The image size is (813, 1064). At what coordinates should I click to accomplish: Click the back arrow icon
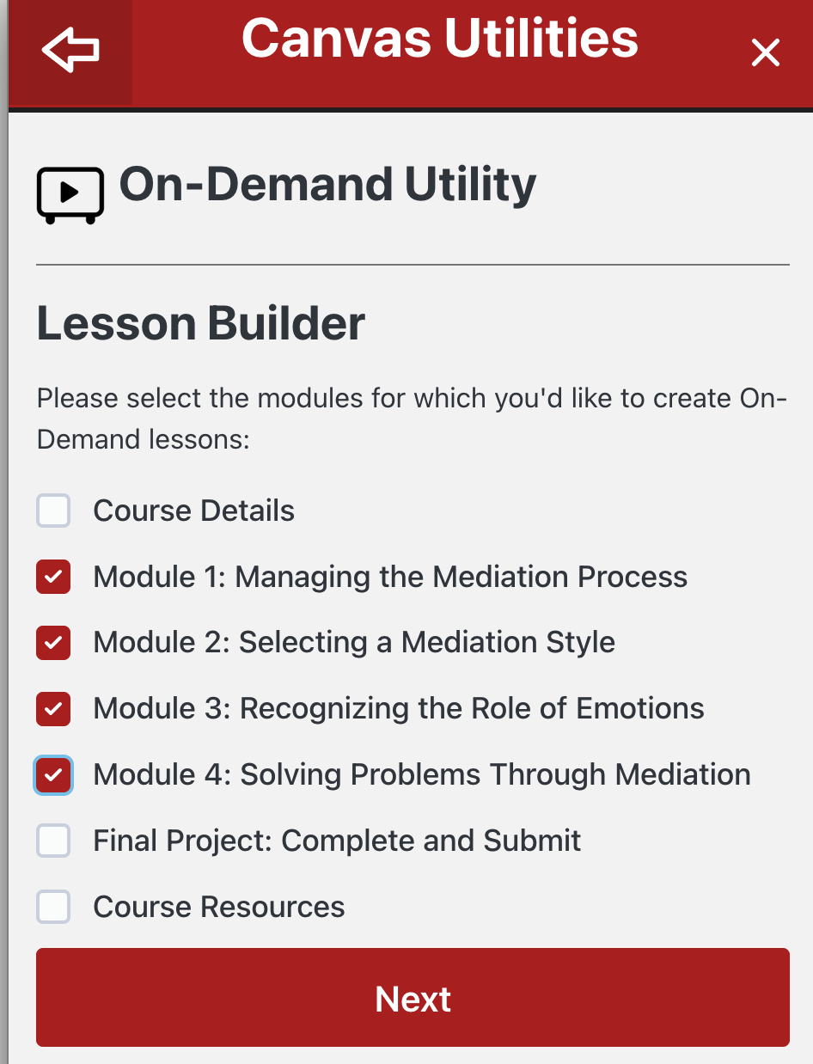click(70, 52)
